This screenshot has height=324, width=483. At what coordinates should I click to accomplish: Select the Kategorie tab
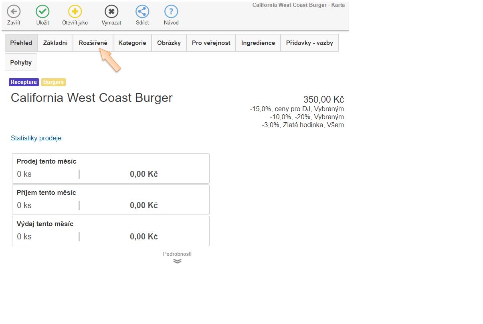pyautogui.click(x=132, y=43)
